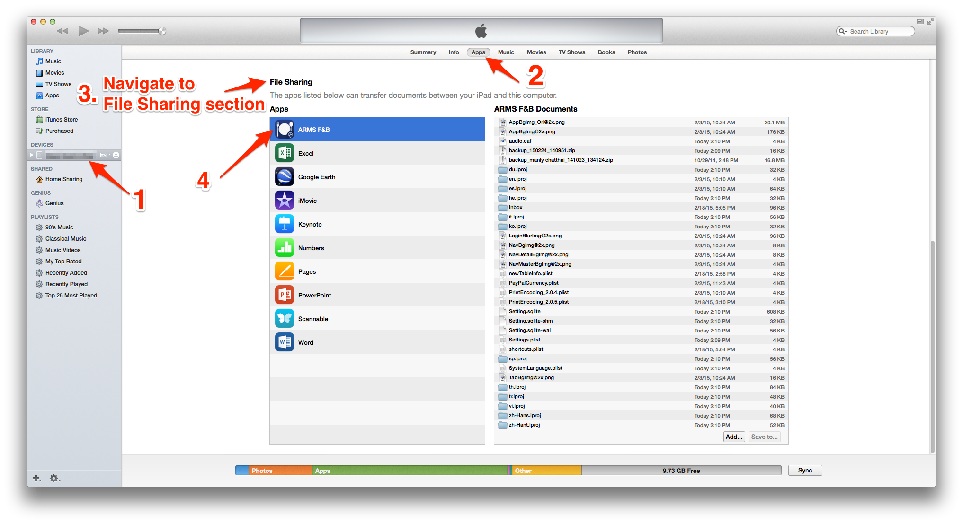Click the add playlist plus button
Viewport: 963px width, 524px height.
tap(36, 478)
